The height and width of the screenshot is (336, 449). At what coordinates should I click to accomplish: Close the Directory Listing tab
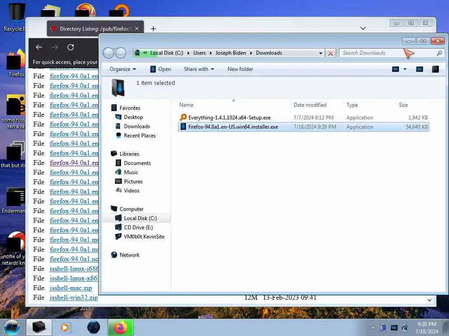tap(137, 28)
